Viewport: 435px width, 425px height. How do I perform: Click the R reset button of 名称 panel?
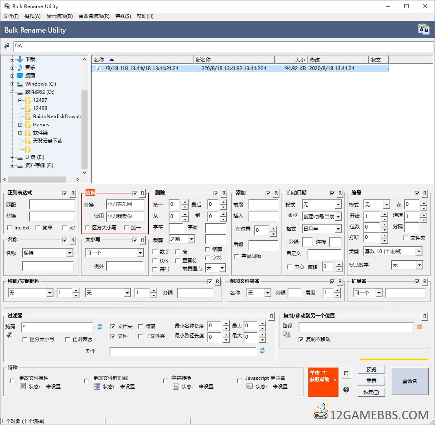point(72,240)
